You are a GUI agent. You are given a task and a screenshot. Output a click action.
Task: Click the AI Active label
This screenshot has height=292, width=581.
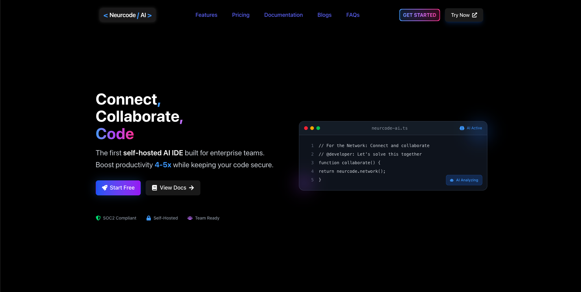tap(474, 128)
